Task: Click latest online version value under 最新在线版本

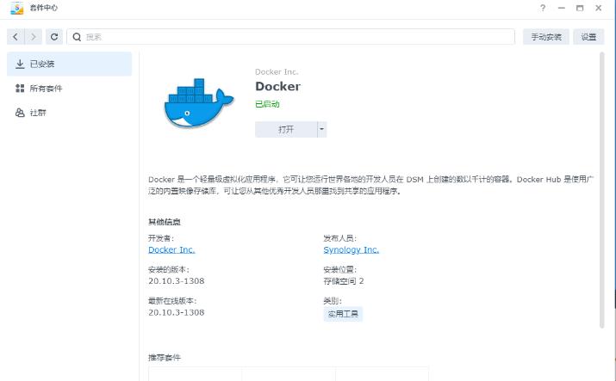Action: [177, 312]
